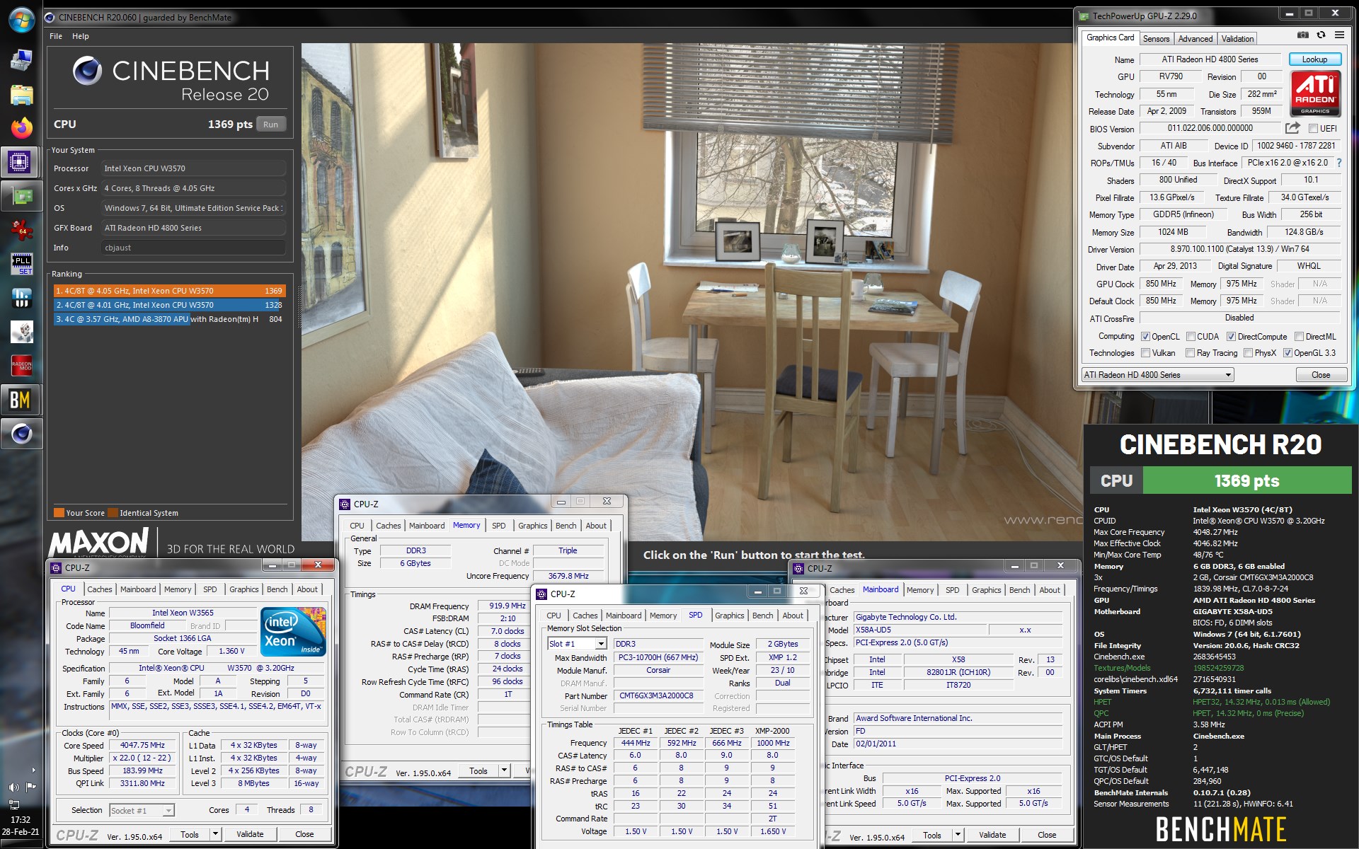The width and height of the screenshot is (1359, 849).
Task: Click the network tray icon
Action: [14, 804]
